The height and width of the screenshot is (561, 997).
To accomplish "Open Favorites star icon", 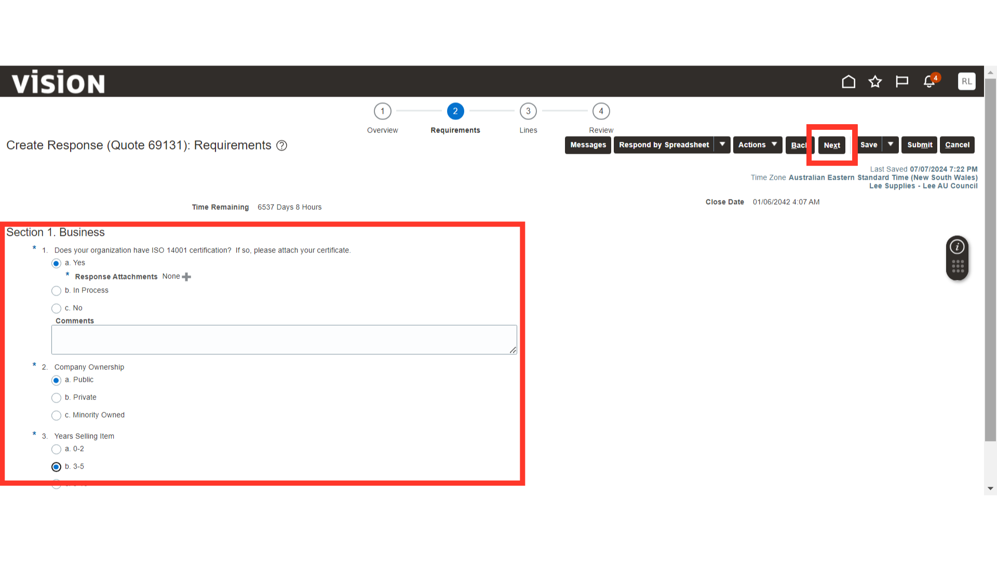I will coord(875,82).
